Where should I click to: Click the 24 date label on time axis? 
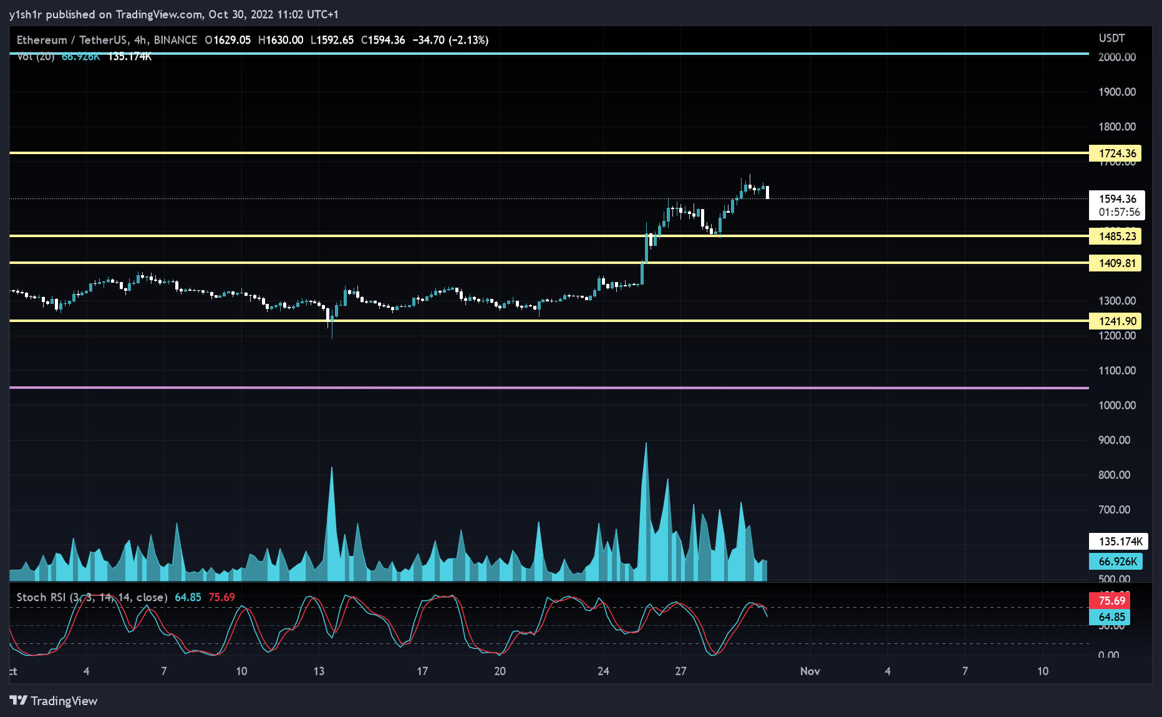pos(603,671)
